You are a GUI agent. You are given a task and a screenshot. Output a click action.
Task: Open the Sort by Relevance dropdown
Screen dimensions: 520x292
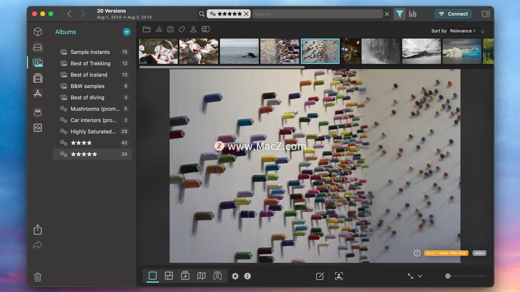click(463, 31)
